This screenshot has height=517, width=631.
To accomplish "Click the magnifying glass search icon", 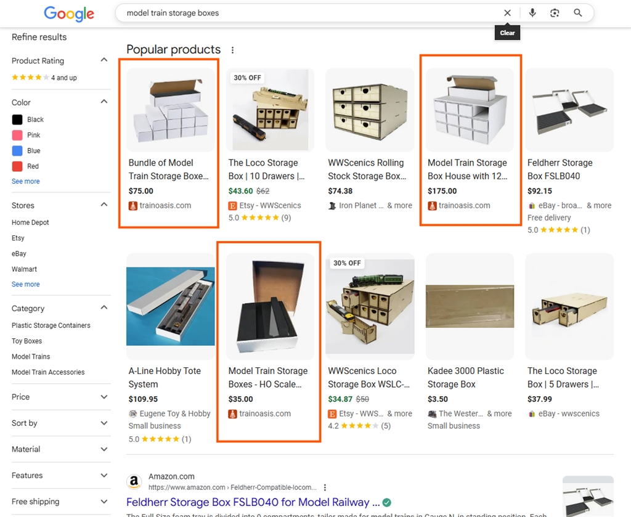I will click(x=577, y=13).
